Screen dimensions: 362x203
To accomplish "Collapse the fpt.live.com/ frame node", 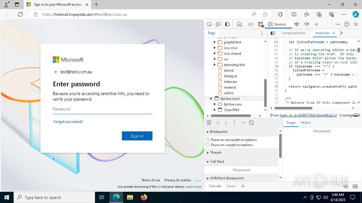I will pyautogui.click(x=211, y=99).
